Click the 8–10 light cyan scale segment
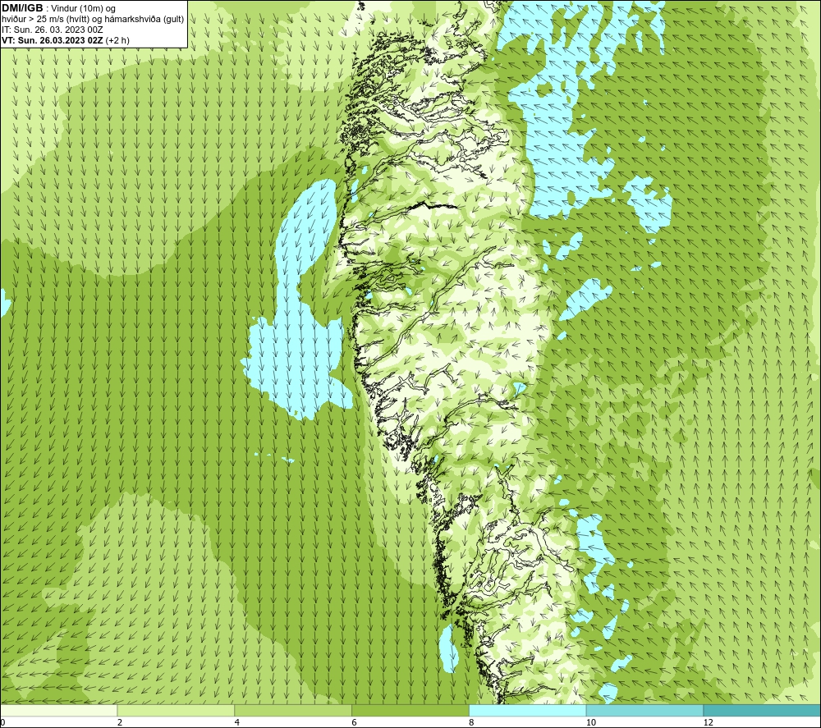The width and height of the screenshot is (821, 728). (528, 710)
